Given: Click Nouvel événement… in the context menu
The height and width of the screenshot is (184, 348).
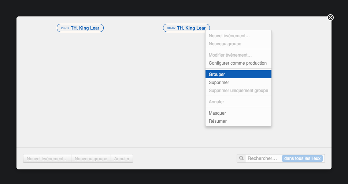Looking at the screenshot, I should (229, 36).
